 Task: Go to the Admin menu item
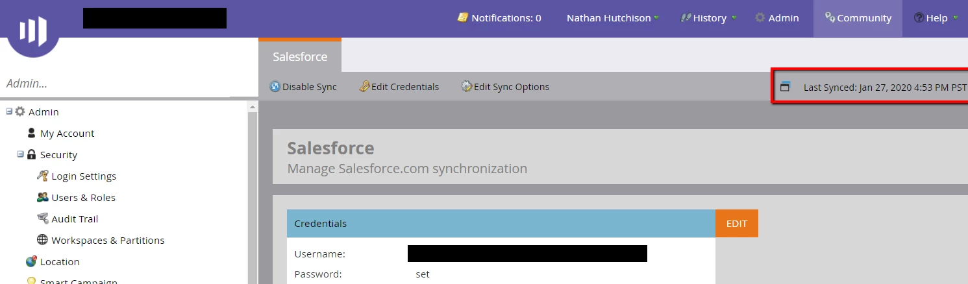pyautogui.click(x=777, y=18)
